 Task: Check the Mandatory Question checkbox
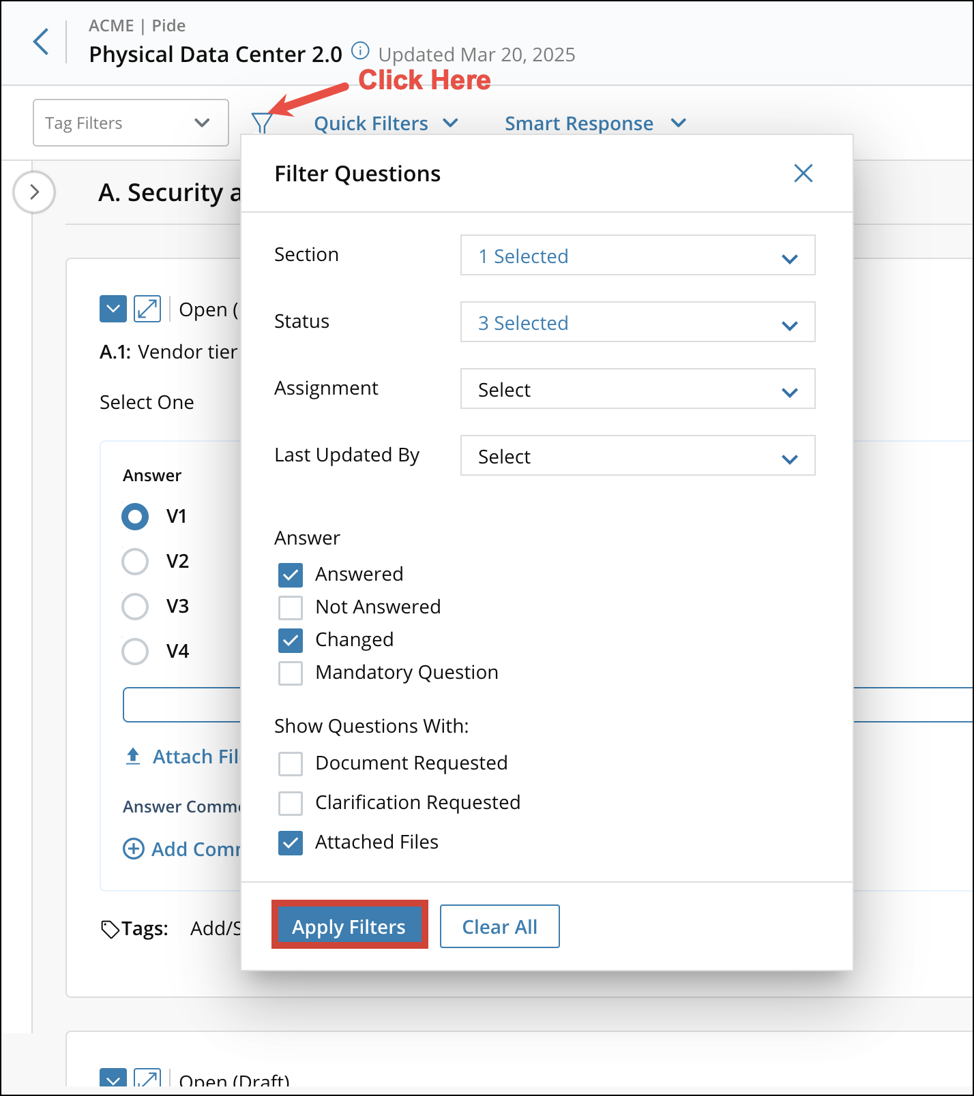coord(291,673)
